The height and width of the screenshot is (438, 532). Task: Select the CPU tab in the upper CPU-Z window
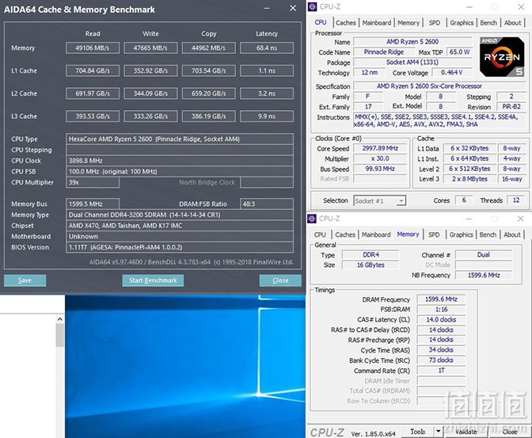321,22
